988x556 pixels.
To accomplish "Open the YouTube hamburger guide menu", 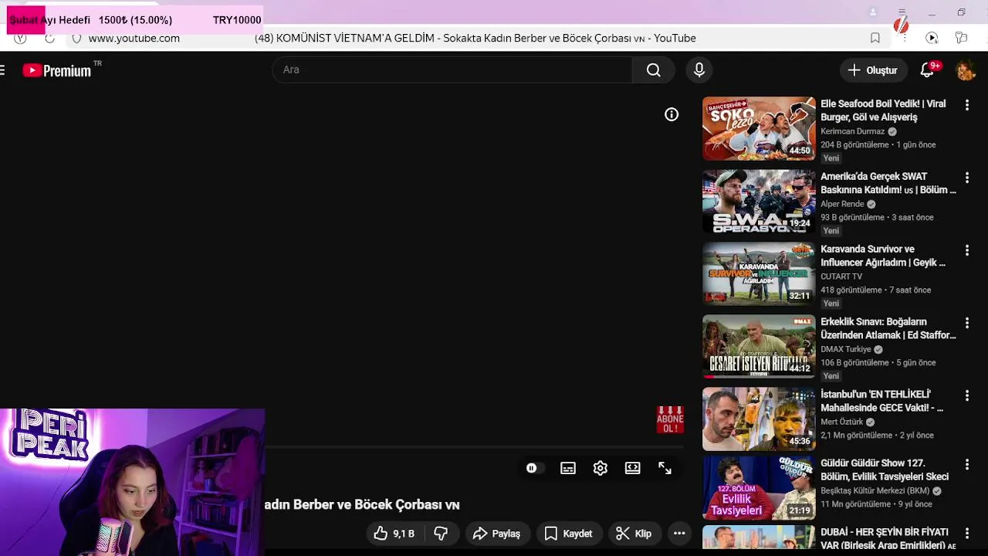I will (3, 70).
